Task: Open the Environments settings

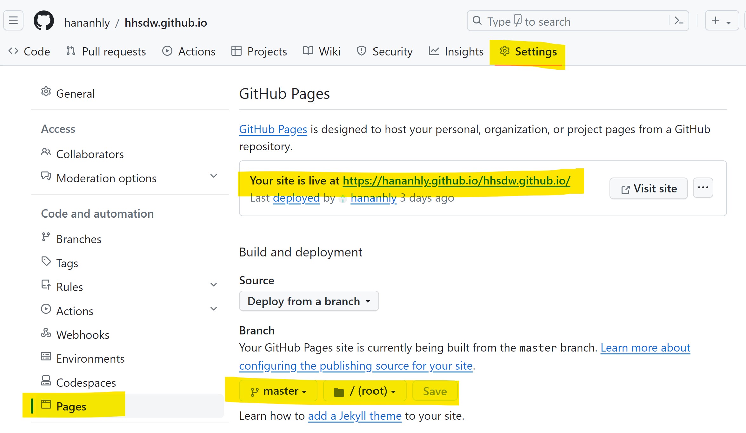Action: click(x=90, y=359)
